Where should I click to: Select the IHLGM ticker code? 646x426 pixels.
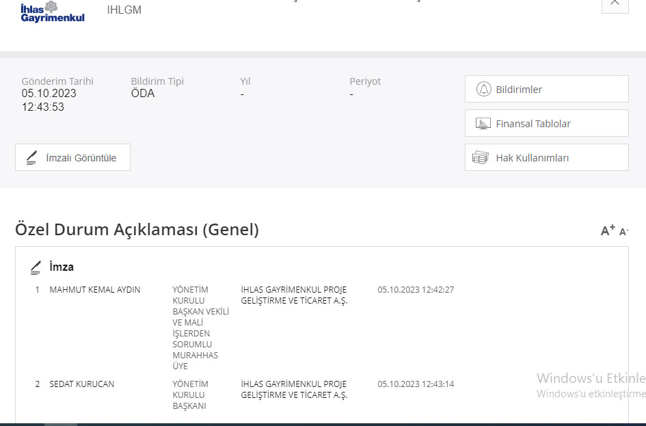(124, 10)
